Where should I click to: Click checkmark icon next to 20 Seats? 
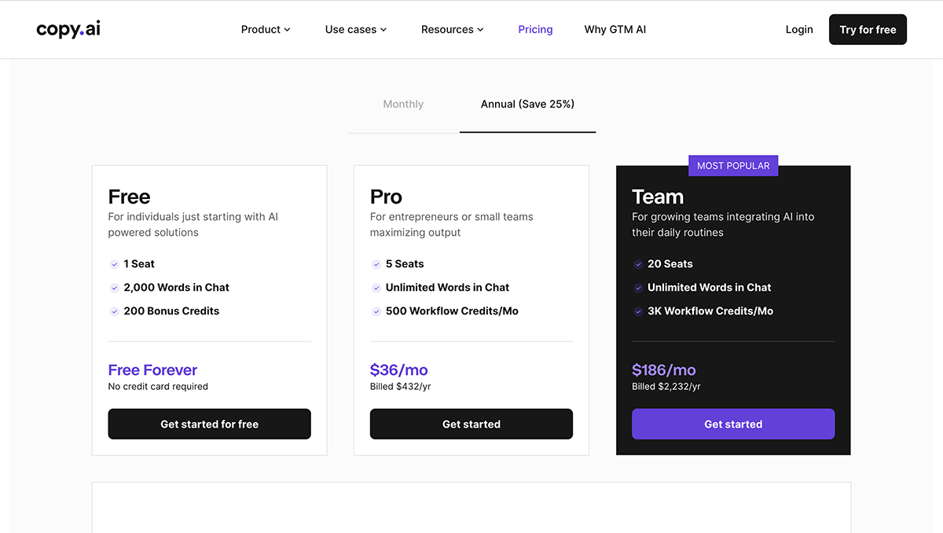638,264
